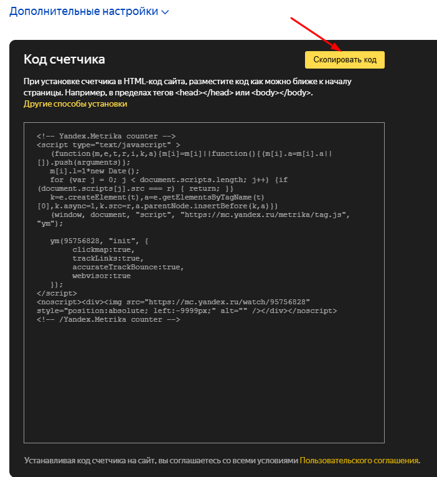Viewport: 437px width, 477px height.
Task: Click the line '<!-- Yandex.Metrika counter -->' at top
Action: pos(106,136)
